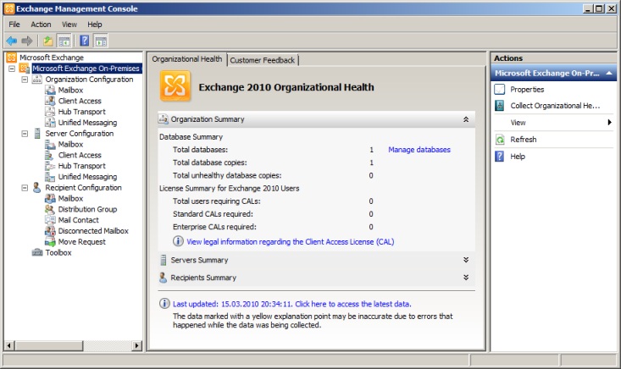The image size is (621, 369).
Task: Collapse the Recipient Configuration node
Action: point(25,188)
